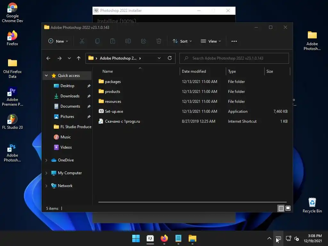Open the View dropdown menu
The height and width of the screenshot is (246, 328).
click(211, 41)
